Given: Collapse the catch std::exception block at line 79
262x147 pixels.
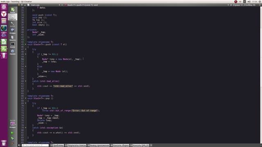Looking at the screenshot, I should (25, 128).
